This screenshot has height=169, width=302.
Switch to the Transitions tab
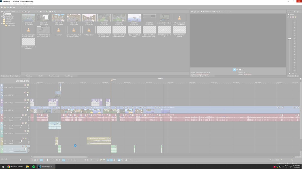click(29, 76)
